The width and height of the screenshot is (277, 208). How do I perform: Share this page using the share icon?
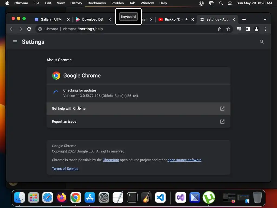[220, 29]
